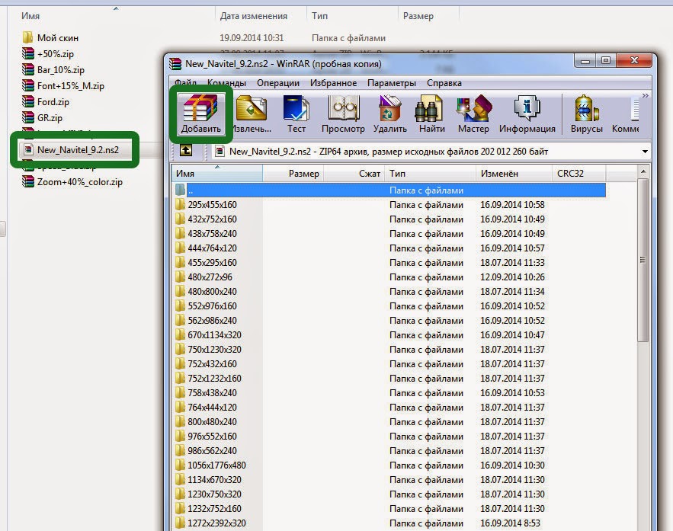Screen dimensions: 673x531
Task: Launch the Мастер (Wizard) toolbar icon
Action: 473,114
